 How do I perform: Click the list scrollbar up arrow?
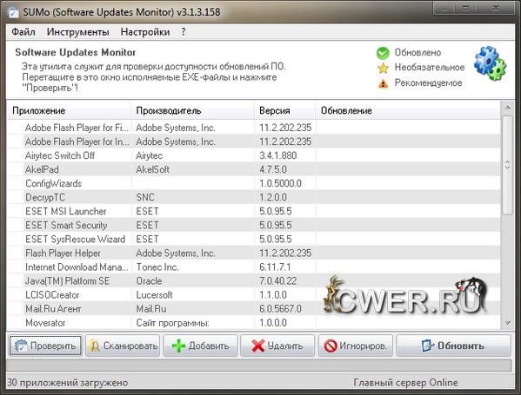point(507,108)
